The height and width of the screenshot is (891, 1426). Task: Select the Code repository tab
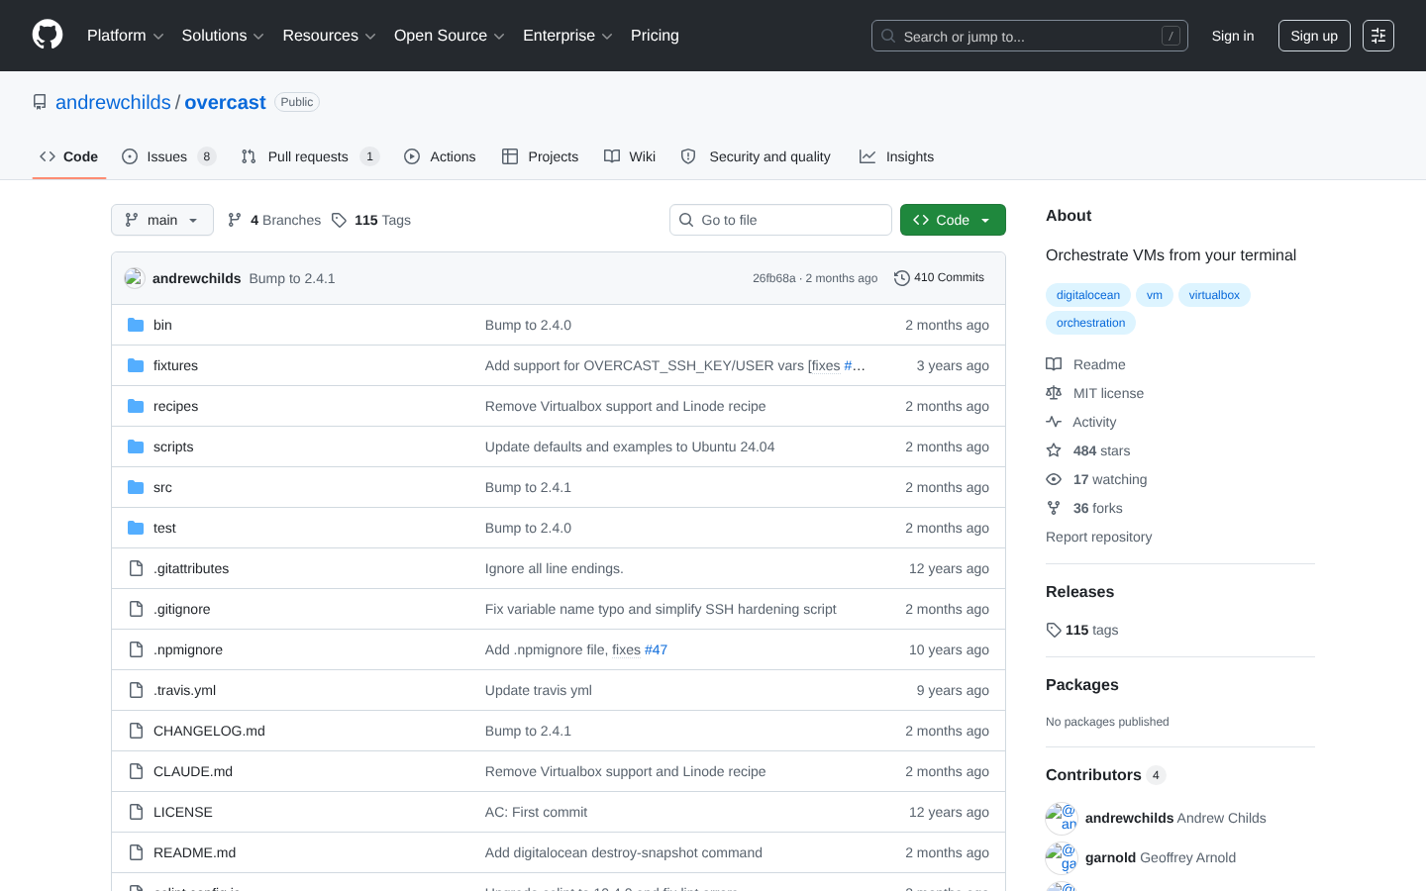coord(69,156)
